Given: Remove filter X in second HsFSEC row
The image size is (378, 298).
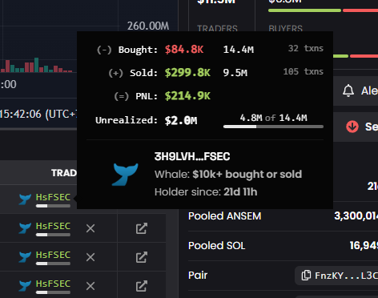Looking at the screenshot, I should 90,228.
